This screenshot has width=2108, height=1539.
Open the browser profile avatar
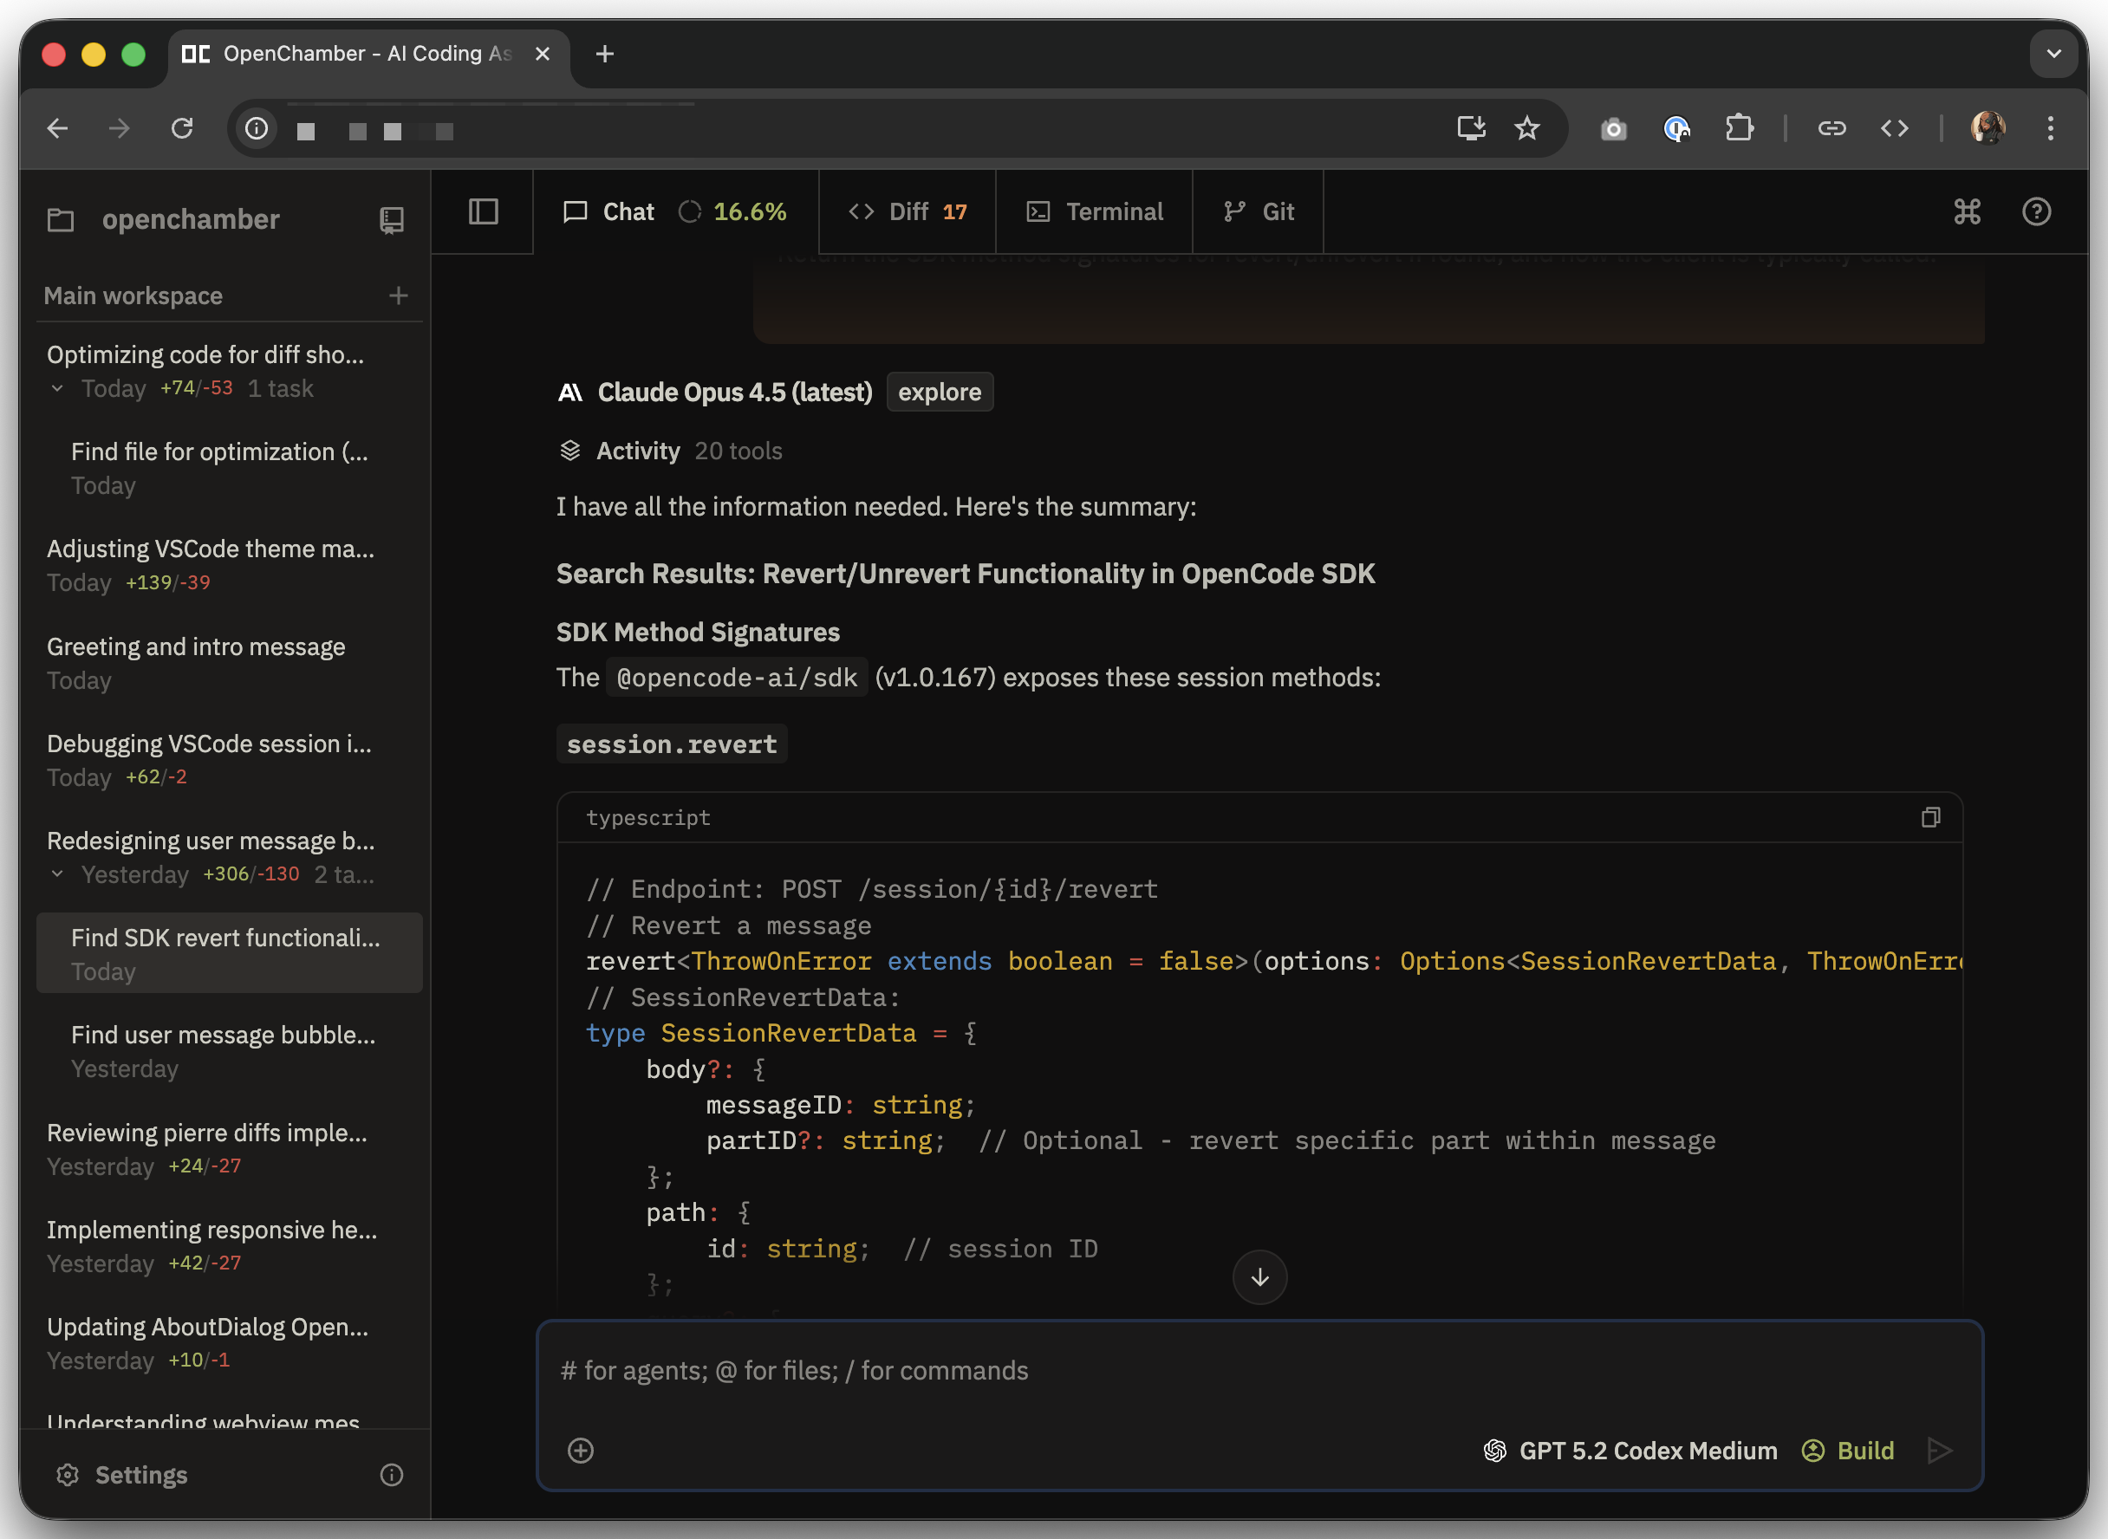click(x=1987, y=128)
